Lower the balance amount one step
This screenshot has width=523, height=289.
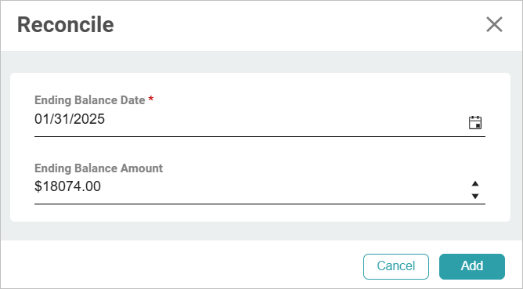(x=475, y=197)
